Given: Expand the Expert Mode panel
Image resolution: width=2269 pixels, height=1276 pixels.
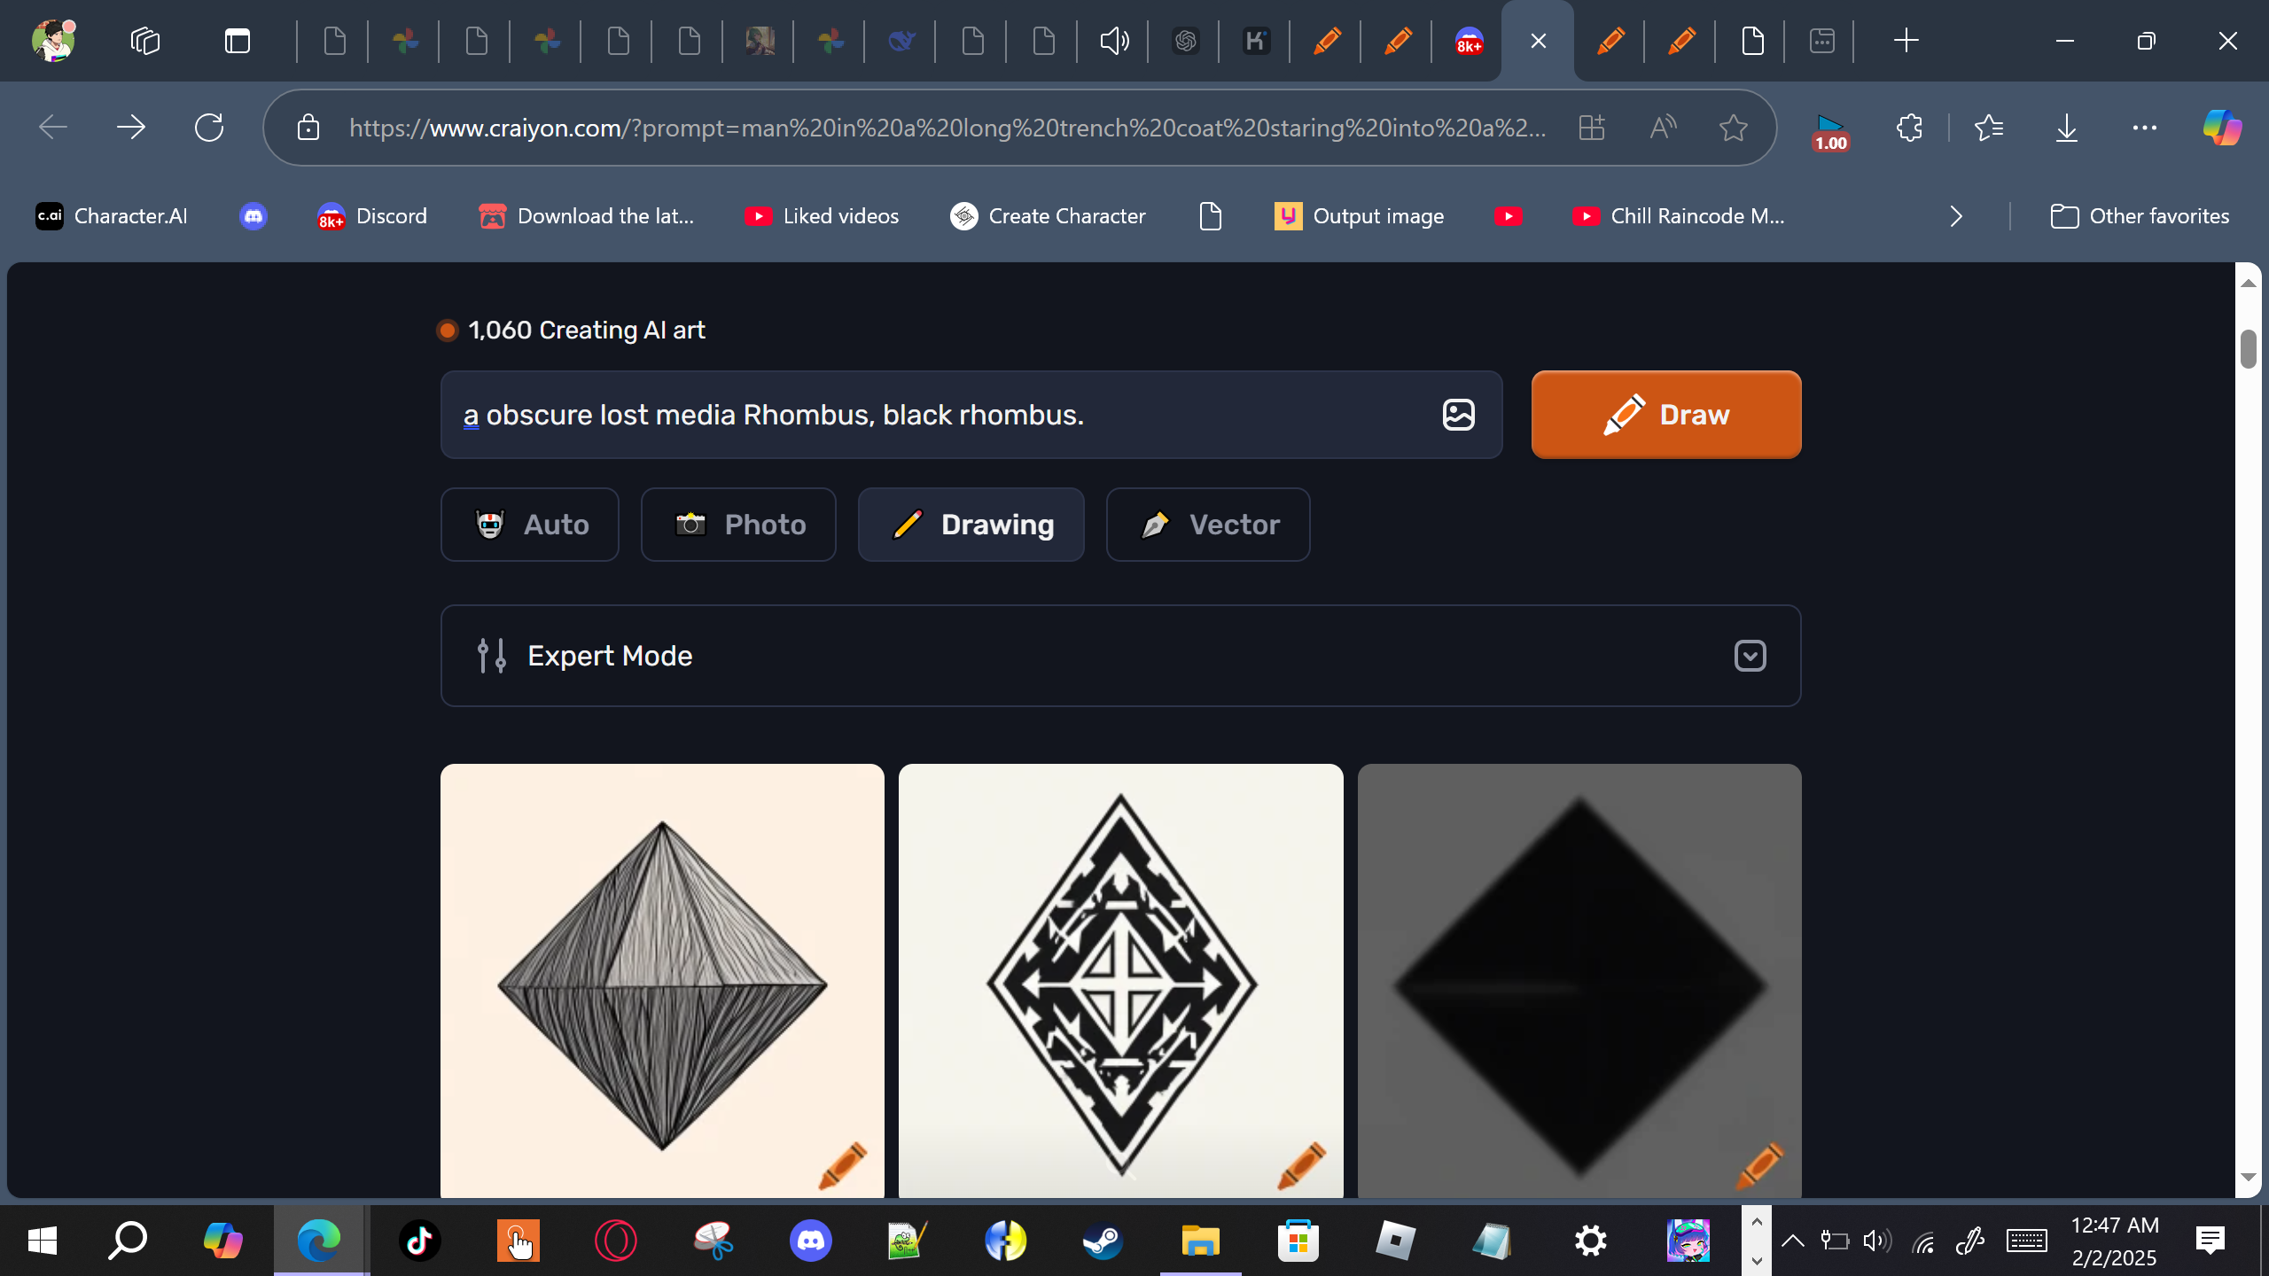Looking at the screenshot, I should (1750, 656).
